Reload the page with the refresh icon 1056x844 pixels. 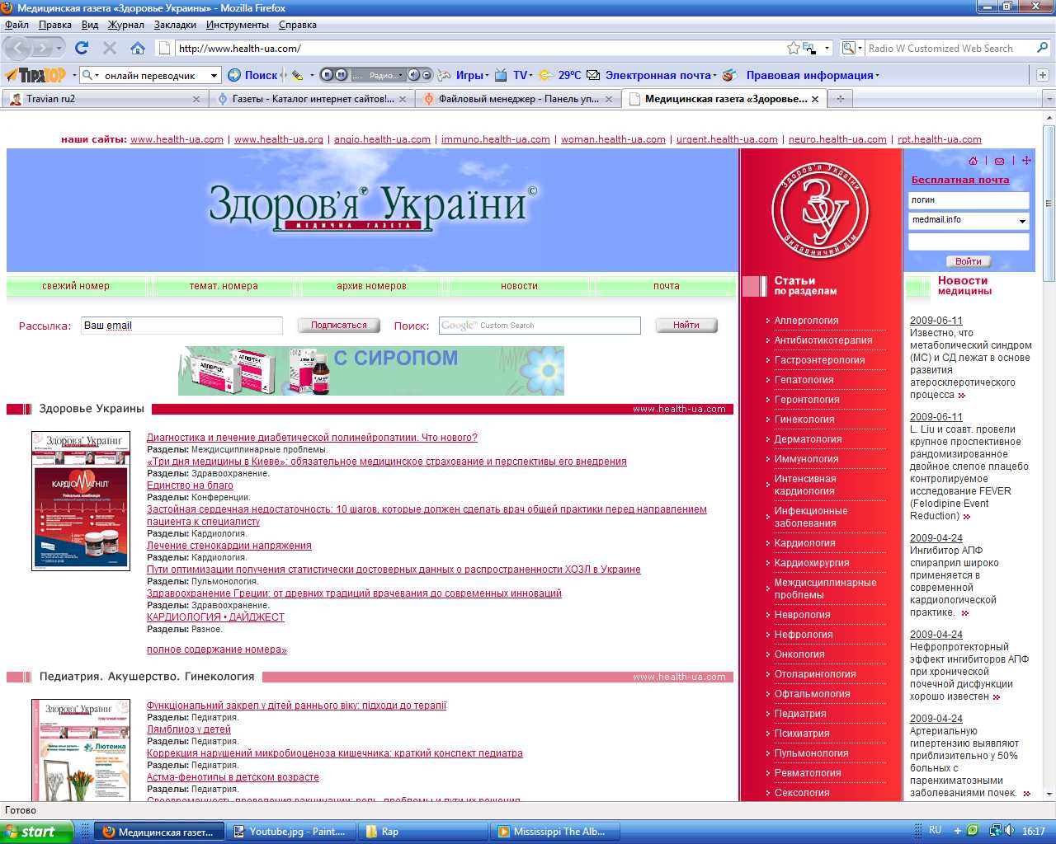[81, 48]
